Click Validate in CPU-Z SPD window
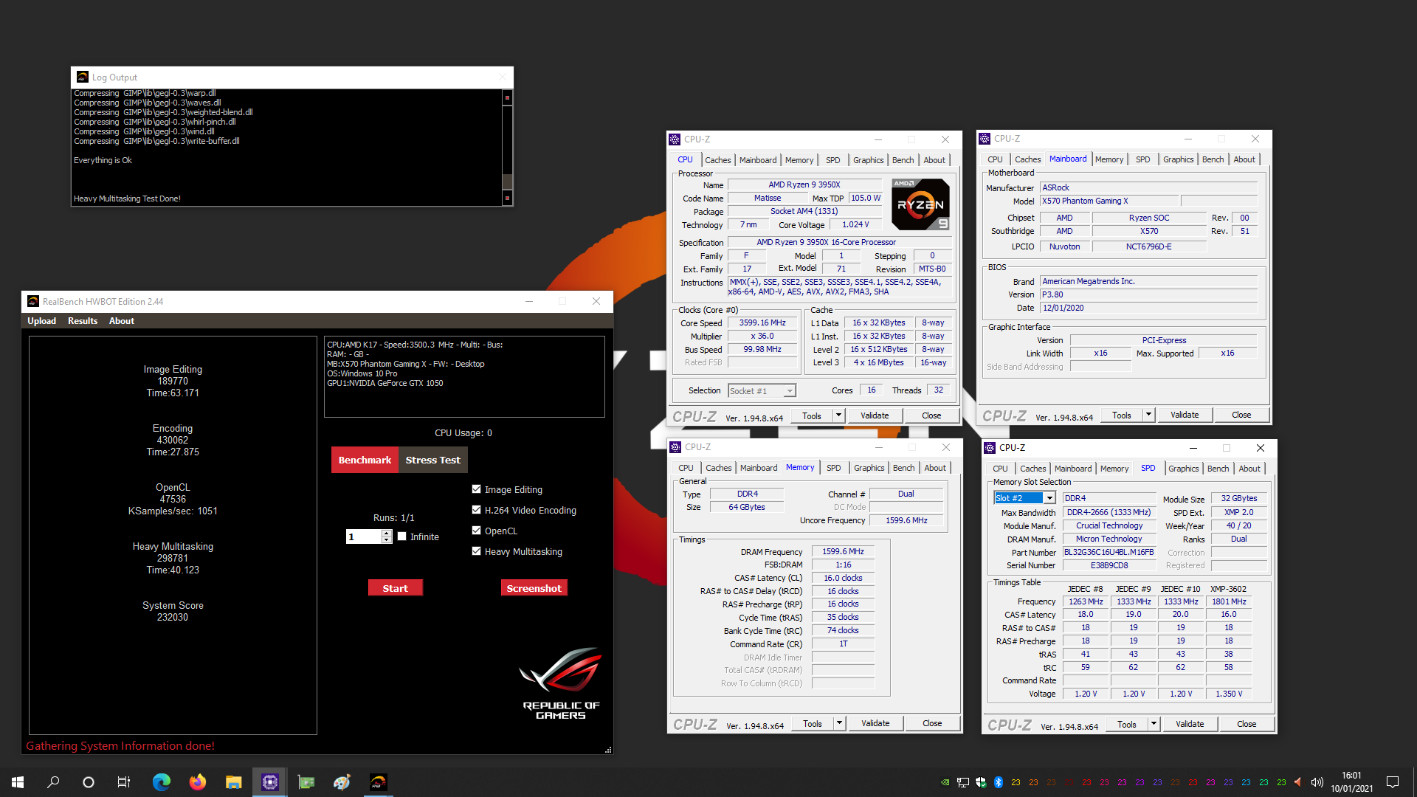 click(1189, 724)
